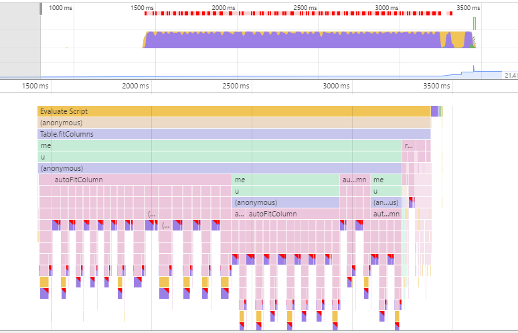
Task: Click the 2000 ms mark in the overview ruler
Action: click(224, 7)
